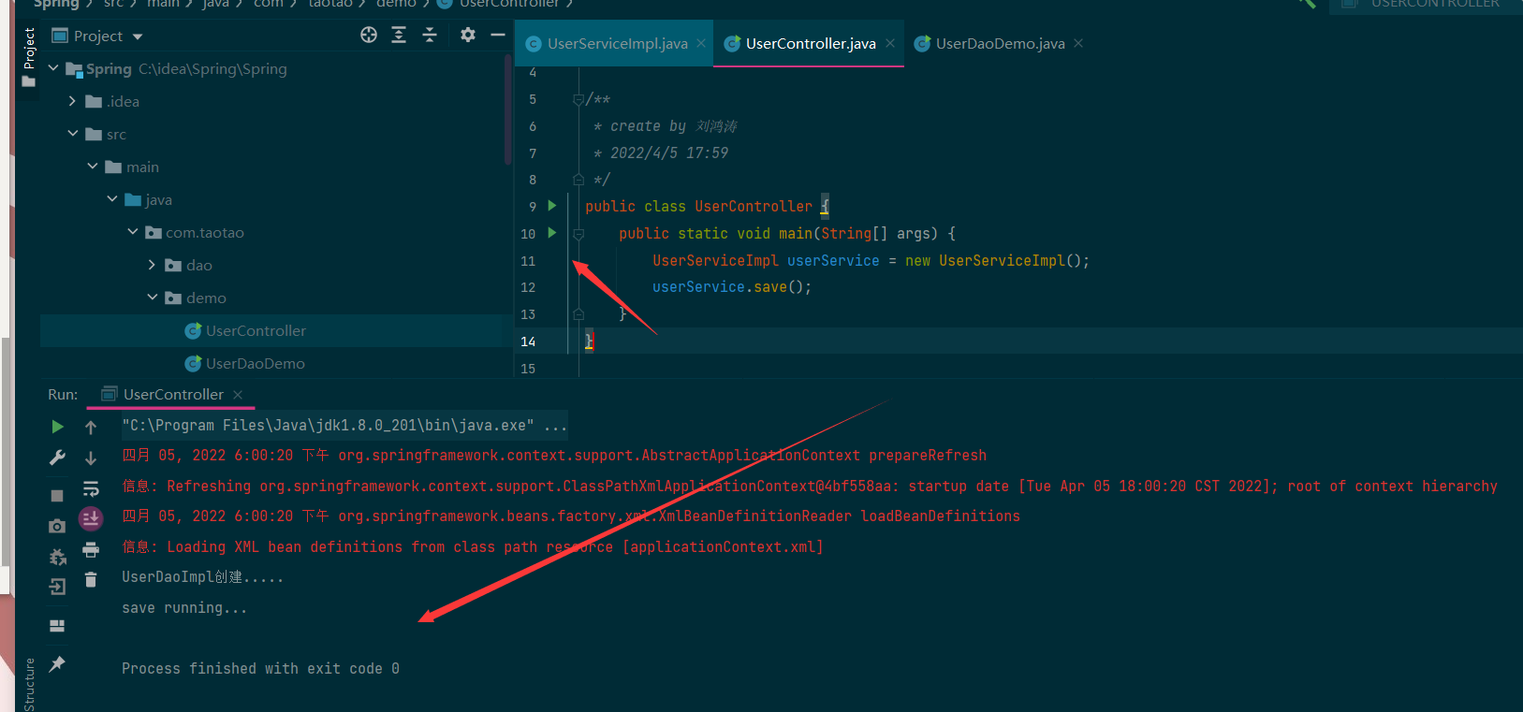Select UserController in the project tree
The height and width of the screenshot is (712, 1523).
tap(256, 330)
